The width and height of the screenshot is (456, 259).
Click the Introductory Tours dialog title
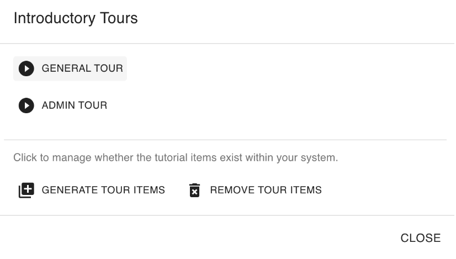(76, 19)
